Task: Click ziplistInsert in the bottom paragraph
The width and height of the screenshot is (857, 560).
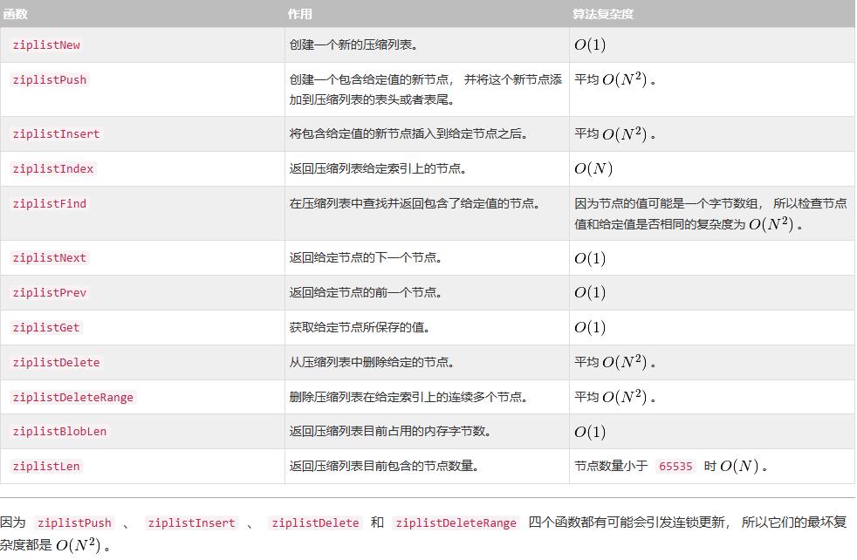Action: (191, 522)
